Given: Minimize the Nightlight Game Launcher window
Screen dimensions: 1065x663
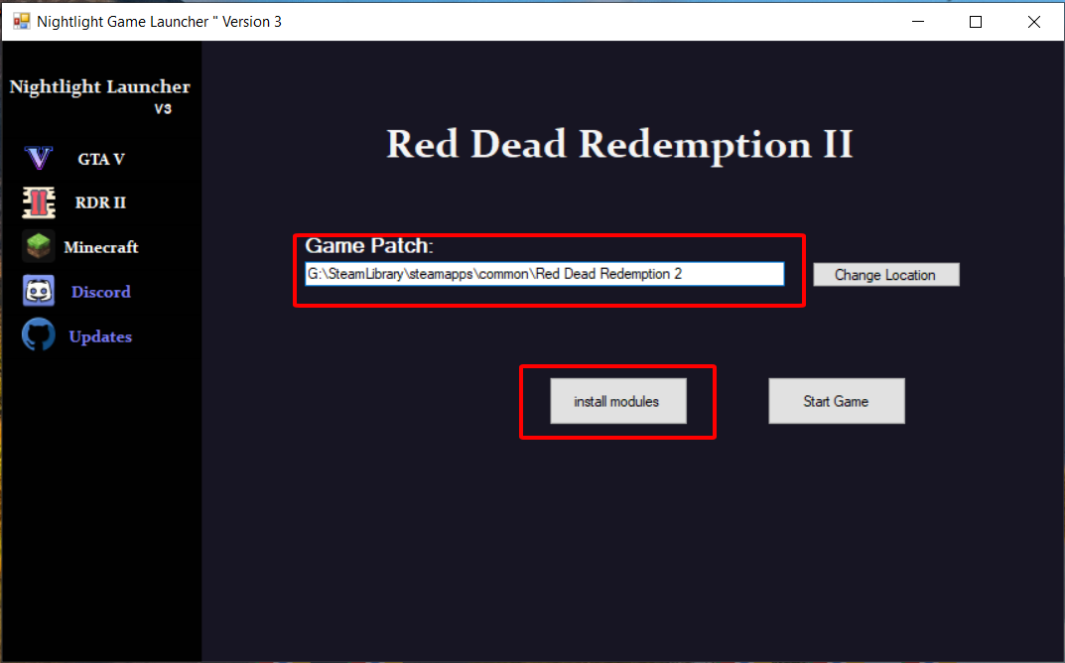Looking at the screenshot, I should 918,21.
